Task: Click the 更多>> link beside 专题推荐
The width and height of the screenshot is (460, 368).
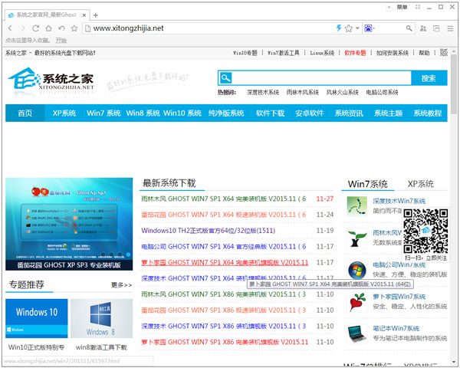Action: point(121,285)
